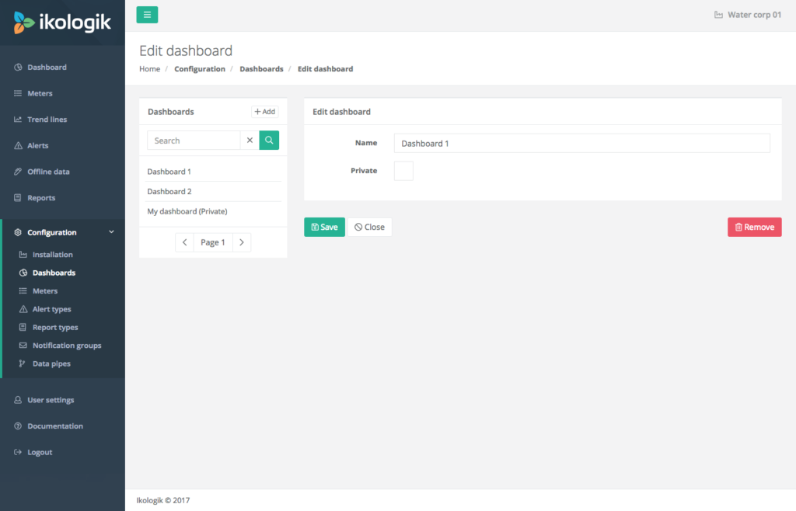Click the Water corp 01 label
The image size is (796, 511).
754,15
